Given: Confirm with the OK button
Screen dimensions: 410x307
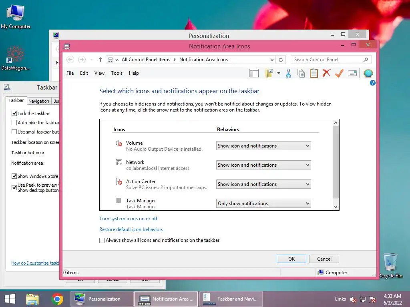Looking at the screenshot, I should click(x=291, y=259).
